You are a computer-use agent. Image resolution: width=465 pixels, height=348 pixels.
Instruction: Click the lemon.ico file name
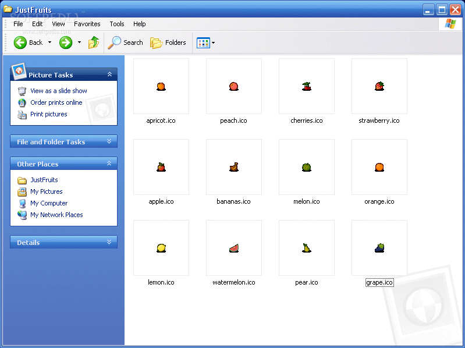(x=161, y=282)
